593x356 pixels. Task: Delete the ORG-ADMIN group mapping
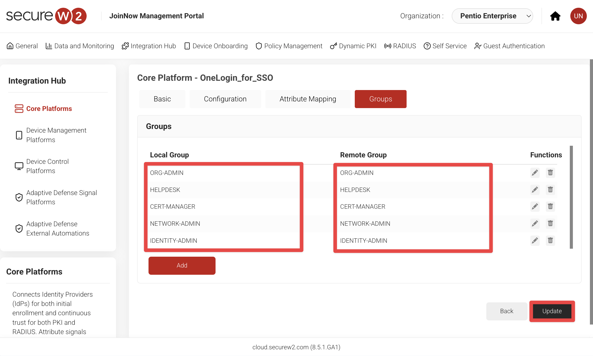click(x=550, y=173)
